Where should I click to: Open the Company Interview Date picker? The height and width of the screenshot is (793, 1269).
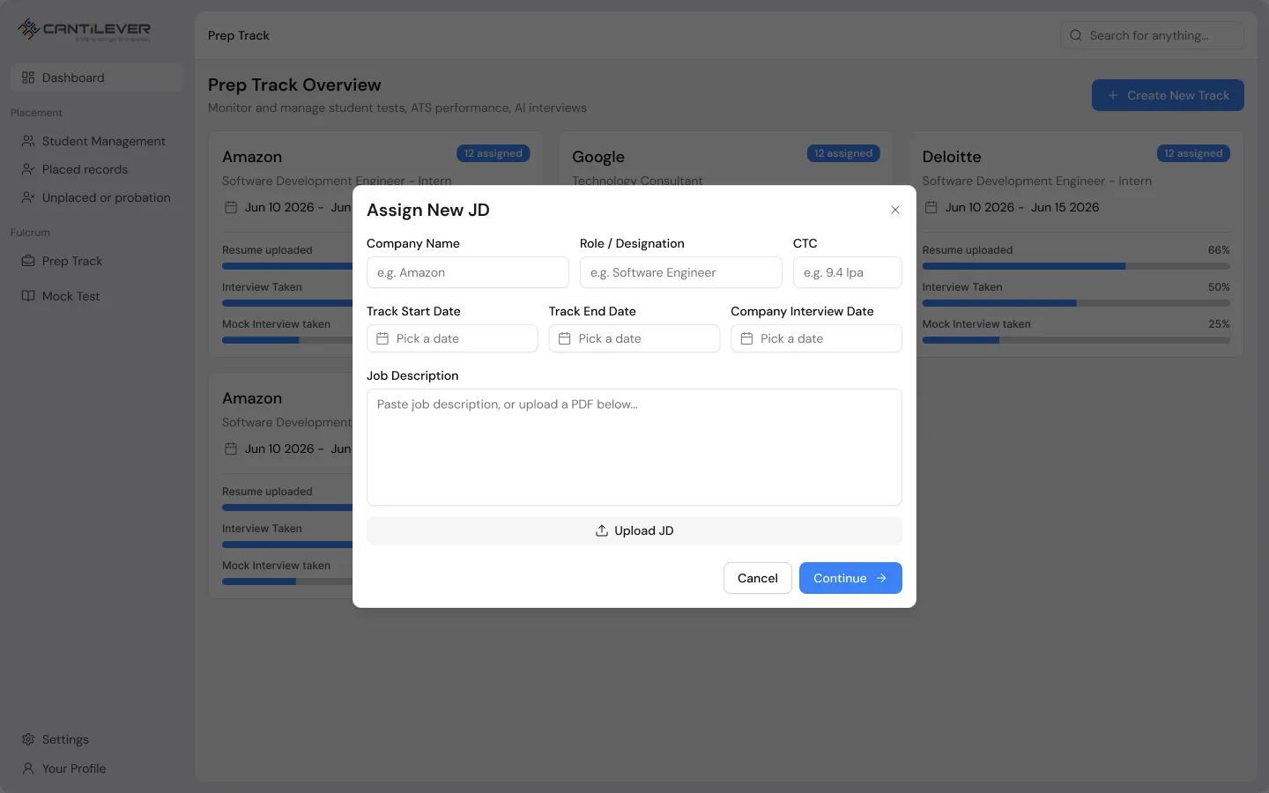pyautogui.click(x=816, y=338)
